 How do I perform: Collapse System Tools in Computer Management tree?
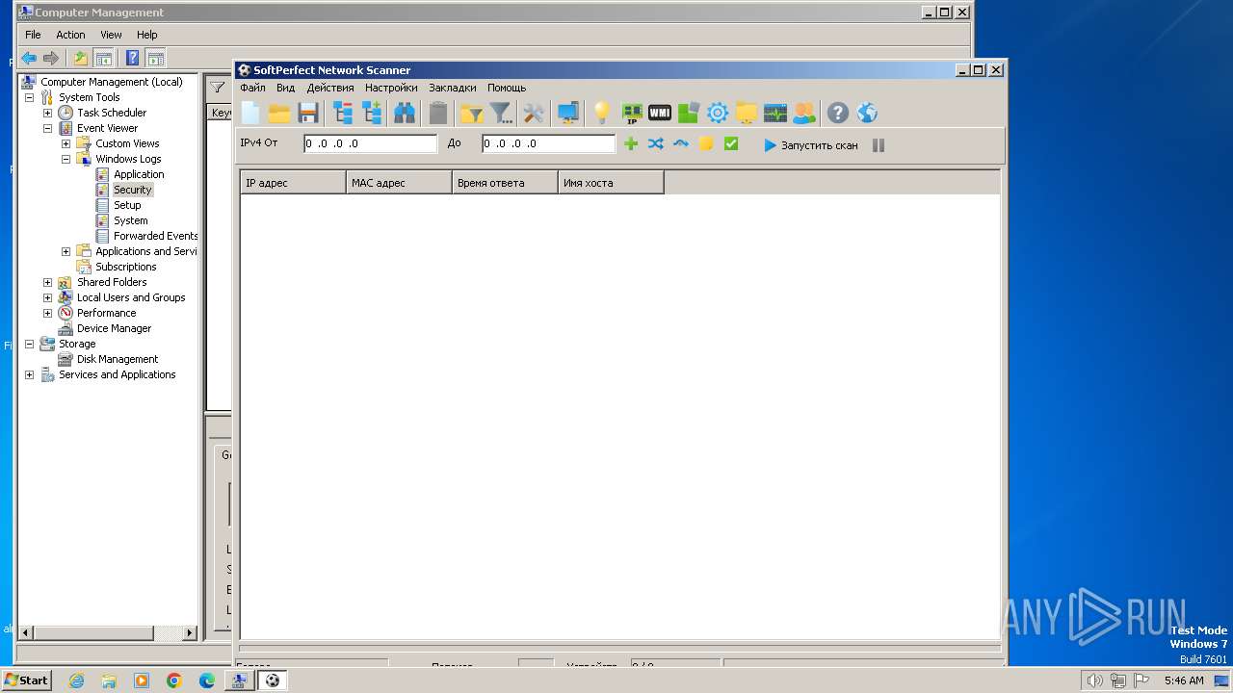coord(29,97)
